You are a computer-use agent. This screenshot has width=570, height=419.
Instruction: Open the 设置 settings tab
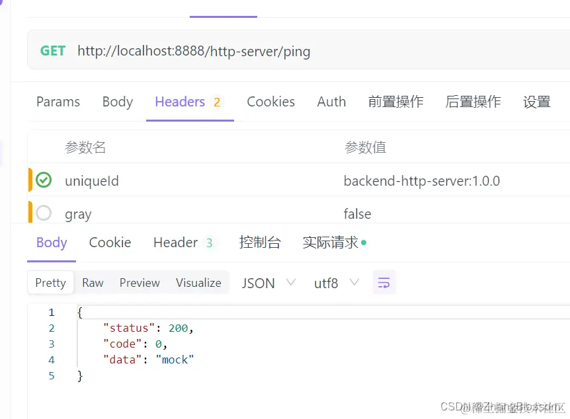tap(536, 102)
